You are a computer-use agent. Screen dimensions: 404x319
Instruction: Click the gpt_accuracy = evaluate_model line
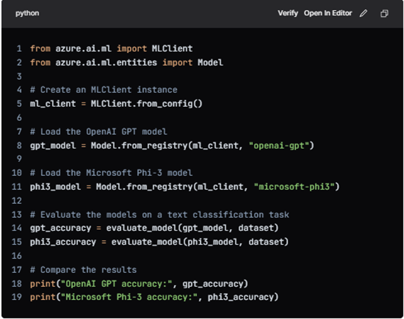(x=154, y=228)
